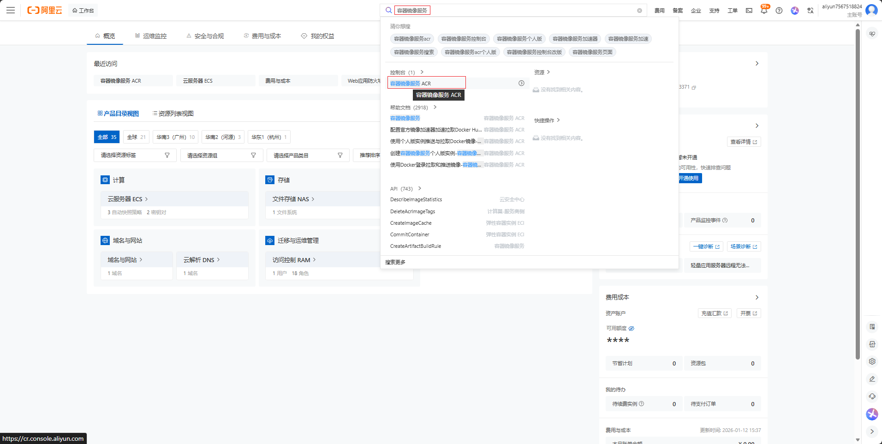Toggle visibility of 可用额度 balance
The height and width of the screenshot is (444, 882).
click(x=632, y=328)
